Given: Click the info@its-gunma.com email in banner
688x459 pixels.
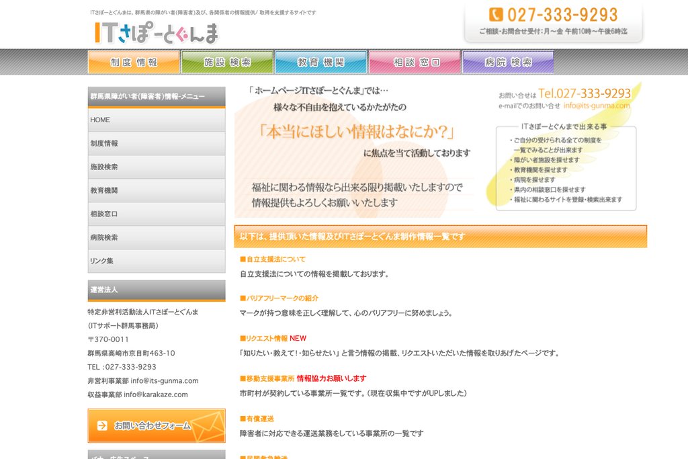Looking at the screenshot, I should [x=597, y=106].
